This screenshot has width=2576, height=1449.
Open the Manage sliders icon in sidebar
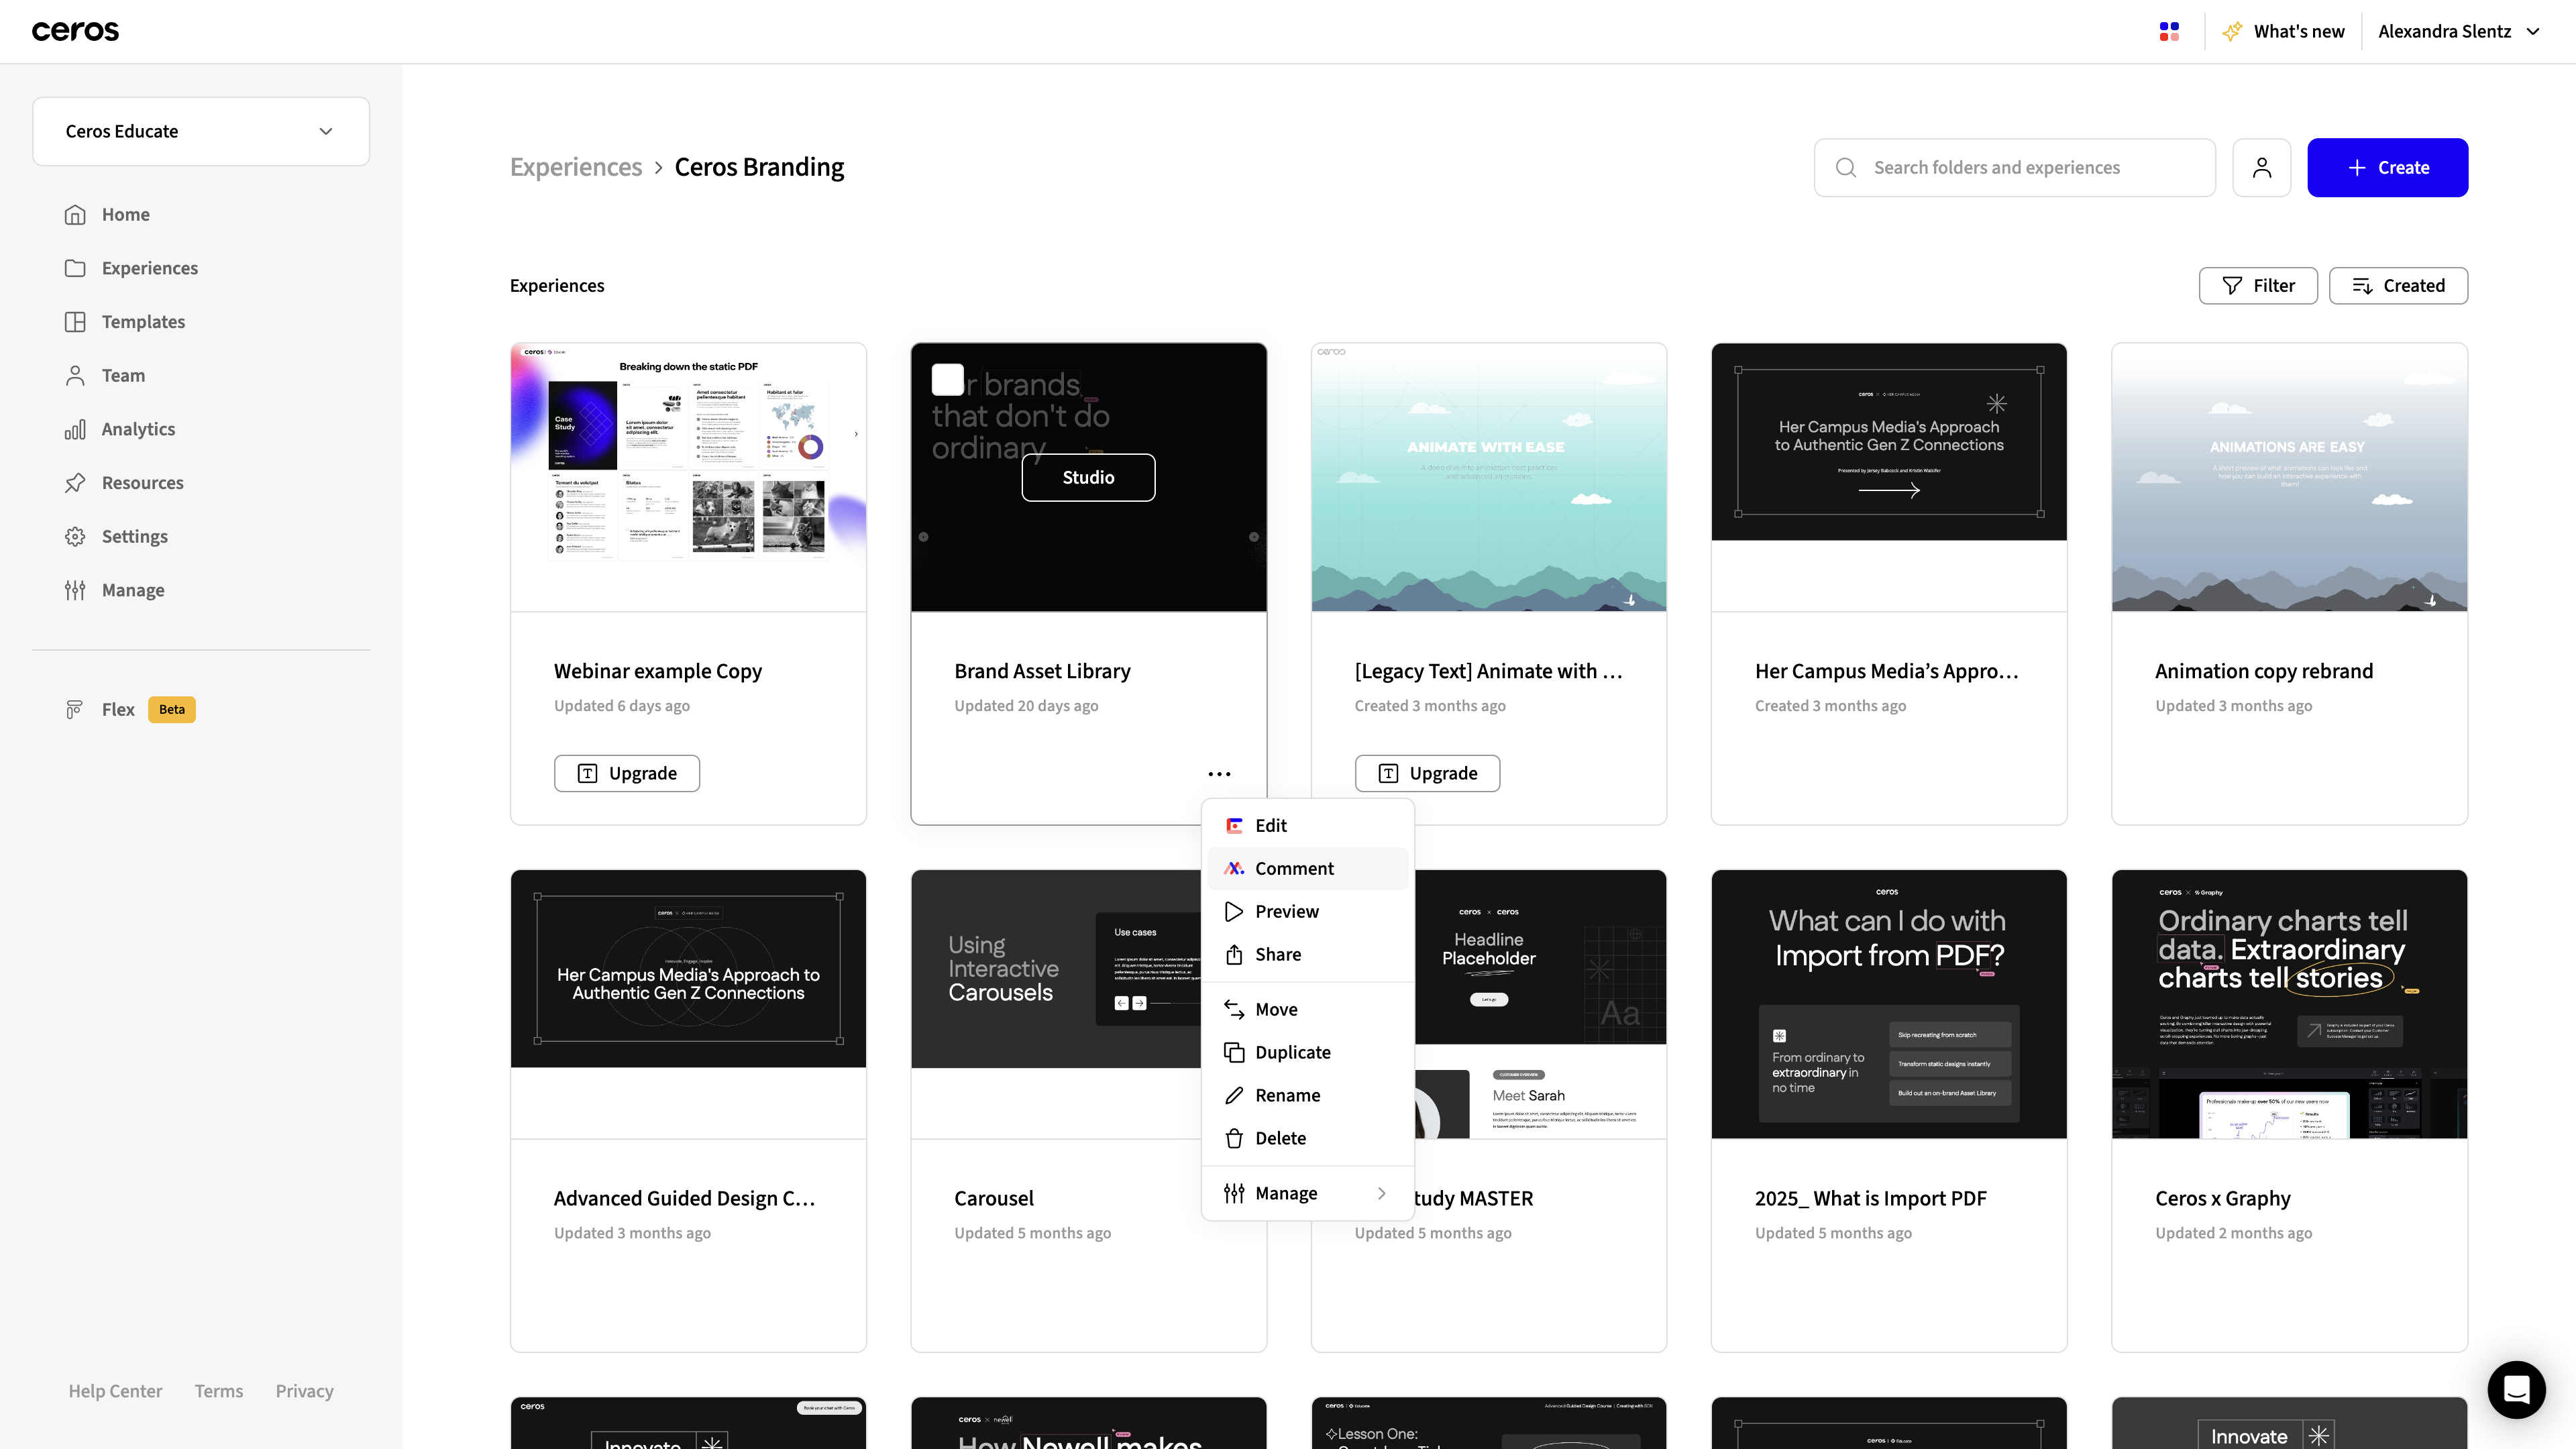tap(75, 590)
